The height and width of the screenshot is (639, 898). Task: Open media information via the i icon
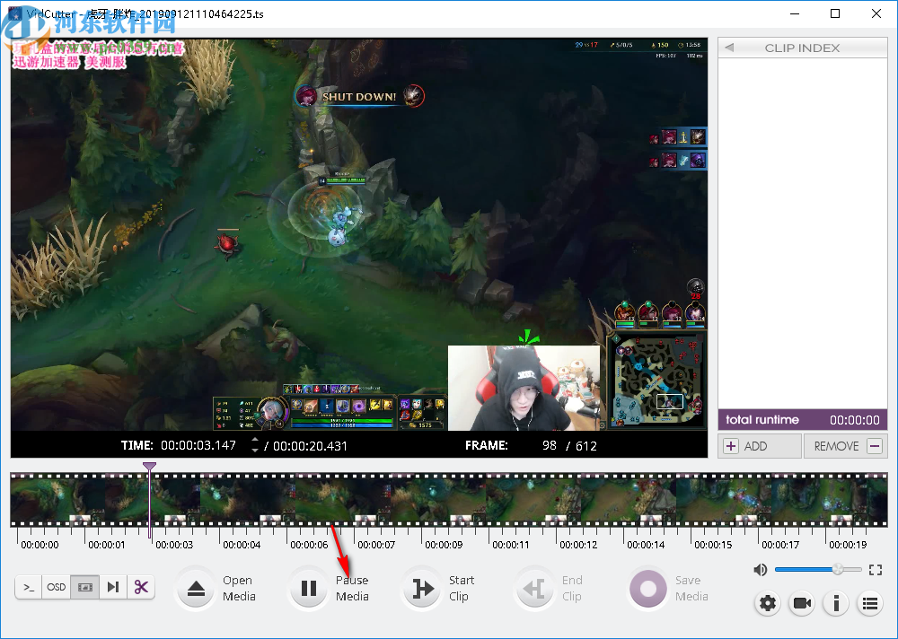tap(836, 603)
